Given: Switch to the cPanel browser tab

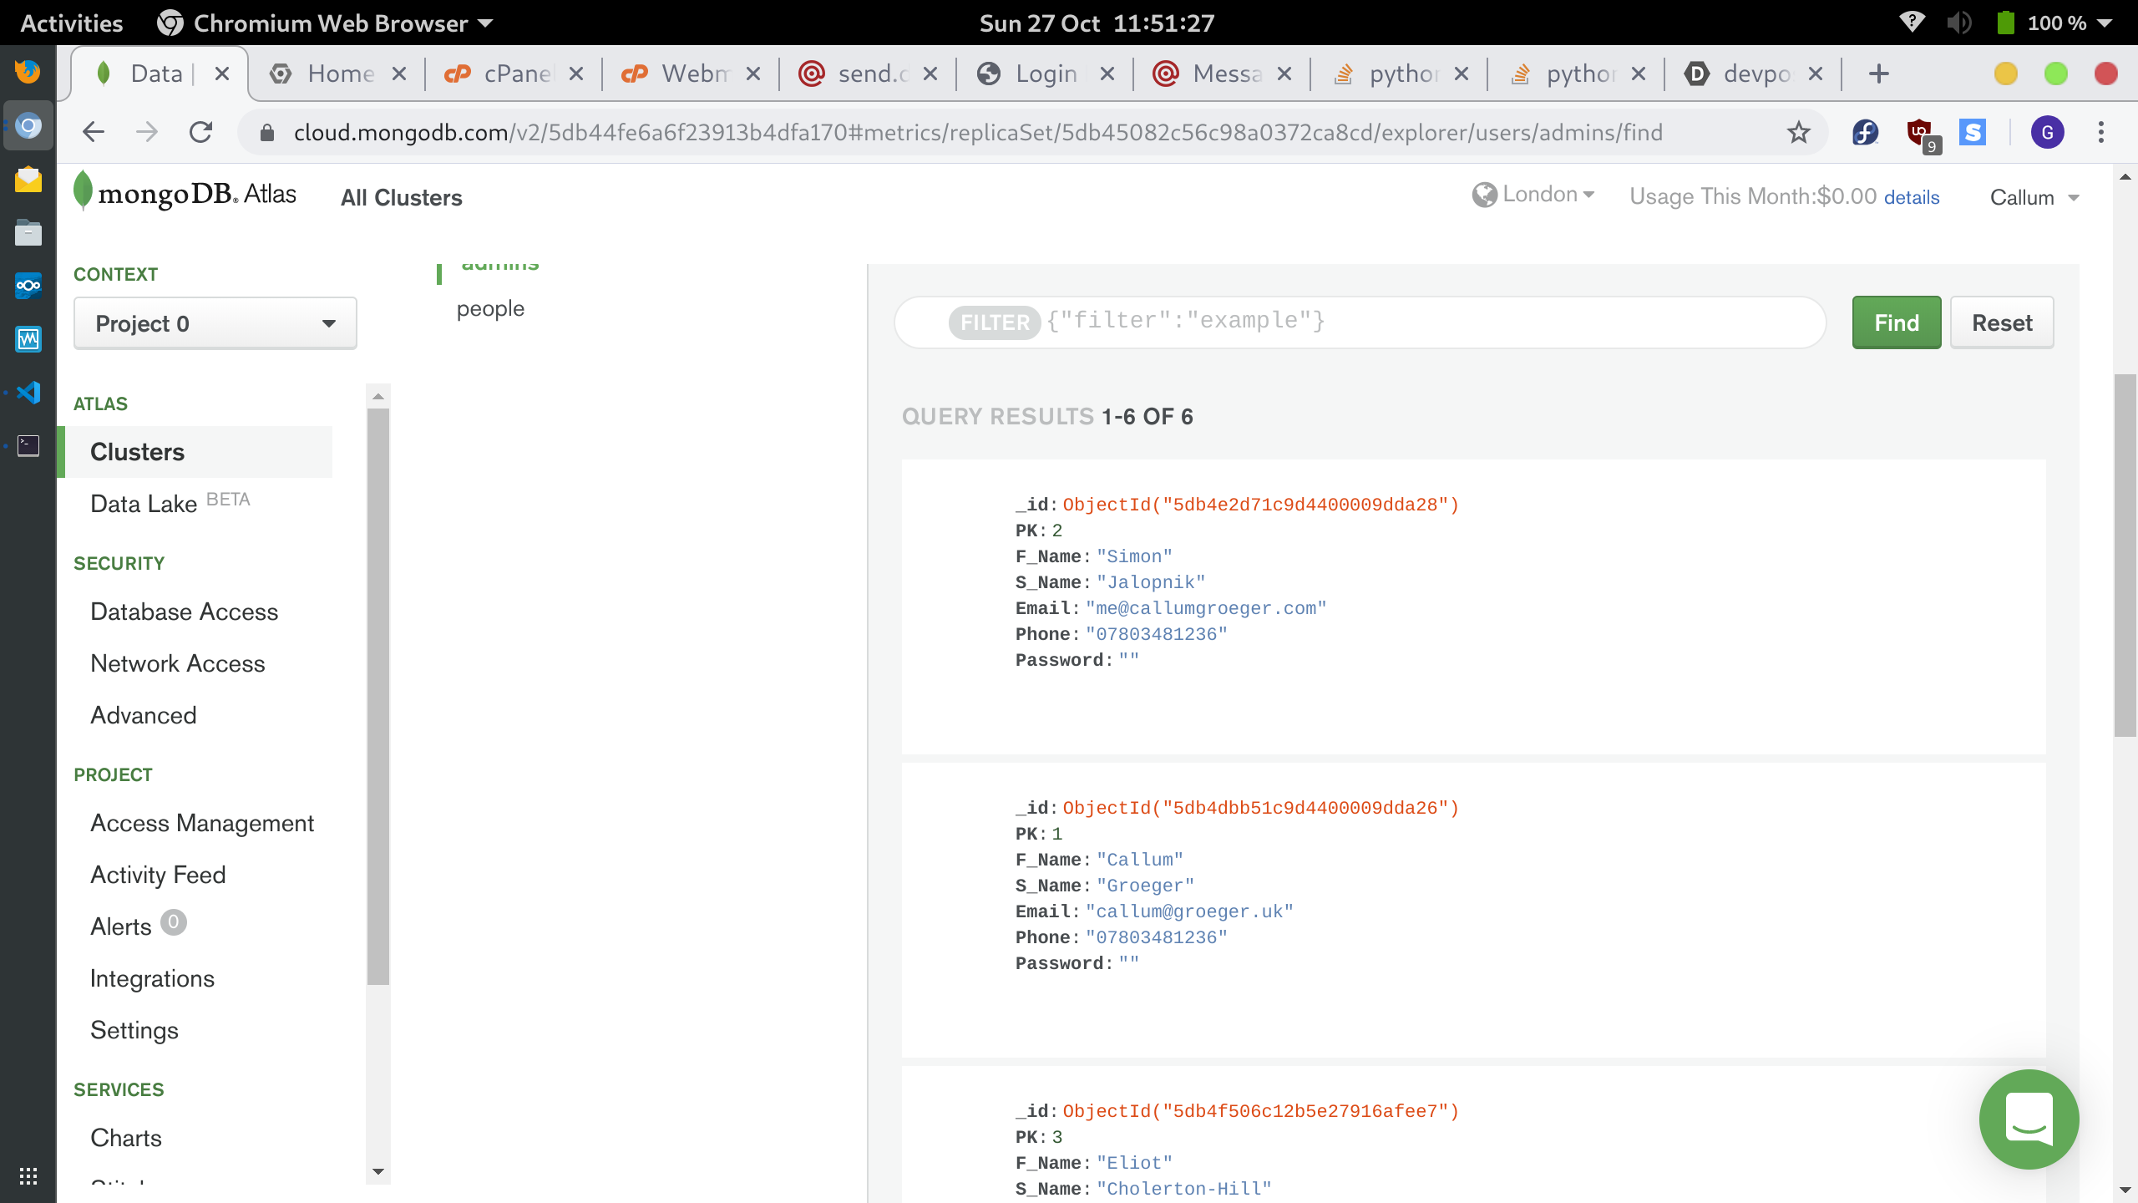Looking at the screenshot, I should click(509, 74).
